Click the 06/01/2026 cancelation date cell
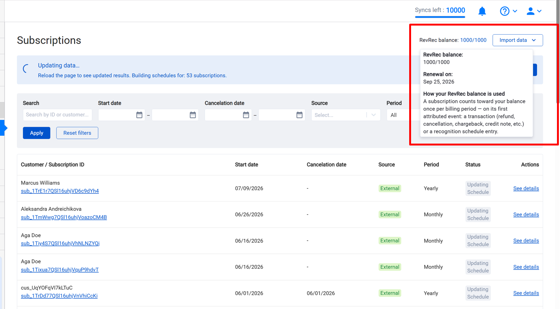The height and width of the screenshot is (309, 560). pyautogui.click(x=321, y=293)
